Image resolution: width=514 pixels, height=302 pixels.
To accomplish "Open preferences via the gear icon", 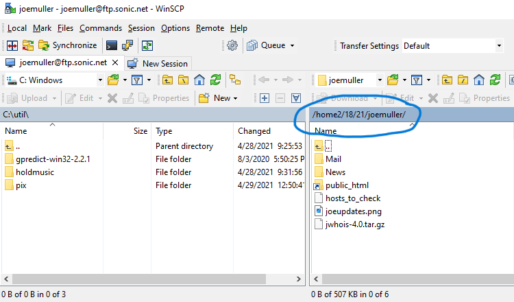I will coord(232,45).
